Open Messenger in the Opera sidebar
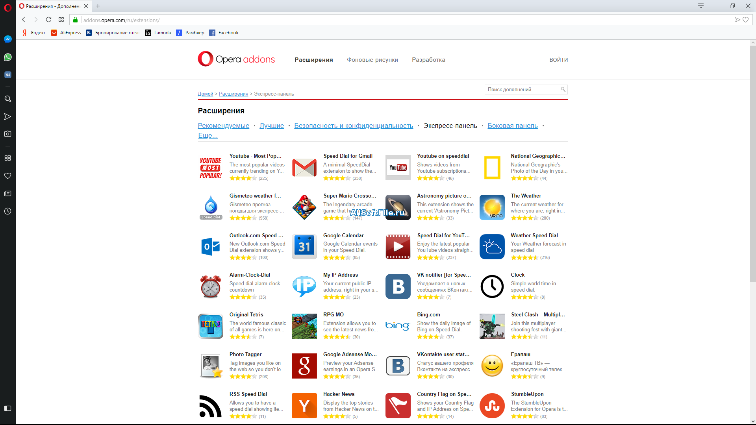756x425 pixels. point(7,39)
